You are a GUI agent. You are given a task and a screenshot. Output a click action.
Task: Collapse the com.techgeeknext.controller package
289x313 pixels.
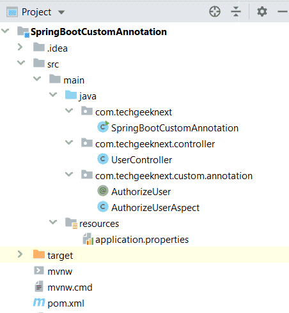click(69, 142)
